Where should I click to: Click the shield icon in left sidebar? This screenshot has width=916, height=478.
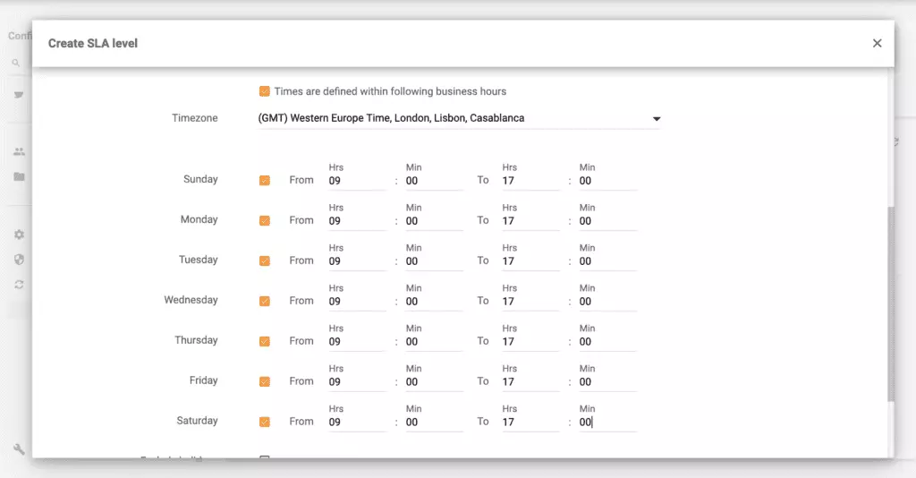tap(19, 260)
